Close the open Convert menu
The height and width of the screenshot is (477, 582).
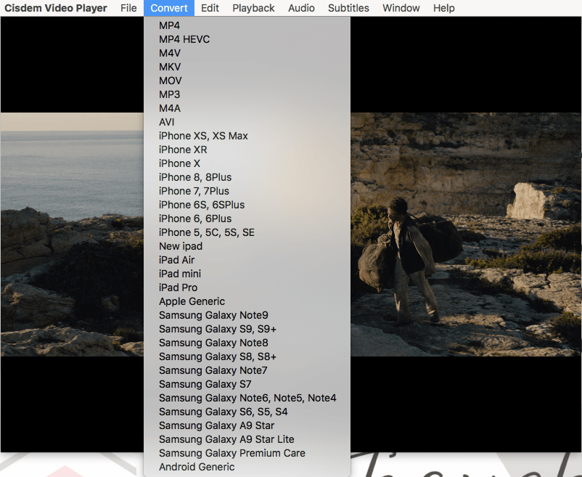tap(169, 8)
